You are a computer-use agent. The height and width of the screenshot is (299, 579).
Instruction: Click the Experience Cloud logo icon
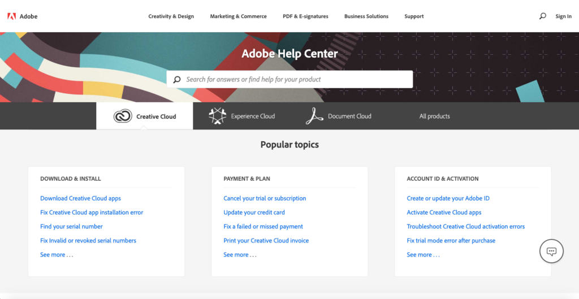(218, 116)
